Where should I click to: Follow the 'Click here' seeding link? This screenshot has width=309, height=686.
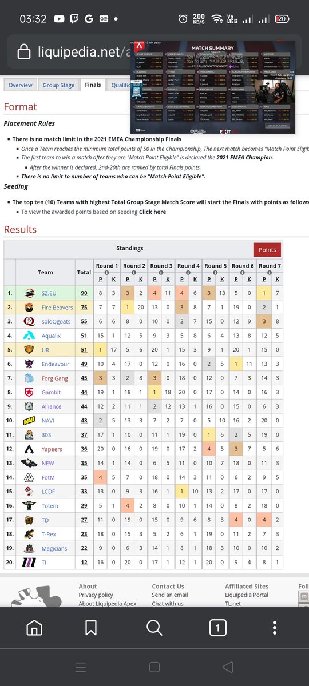coord(152,212)
